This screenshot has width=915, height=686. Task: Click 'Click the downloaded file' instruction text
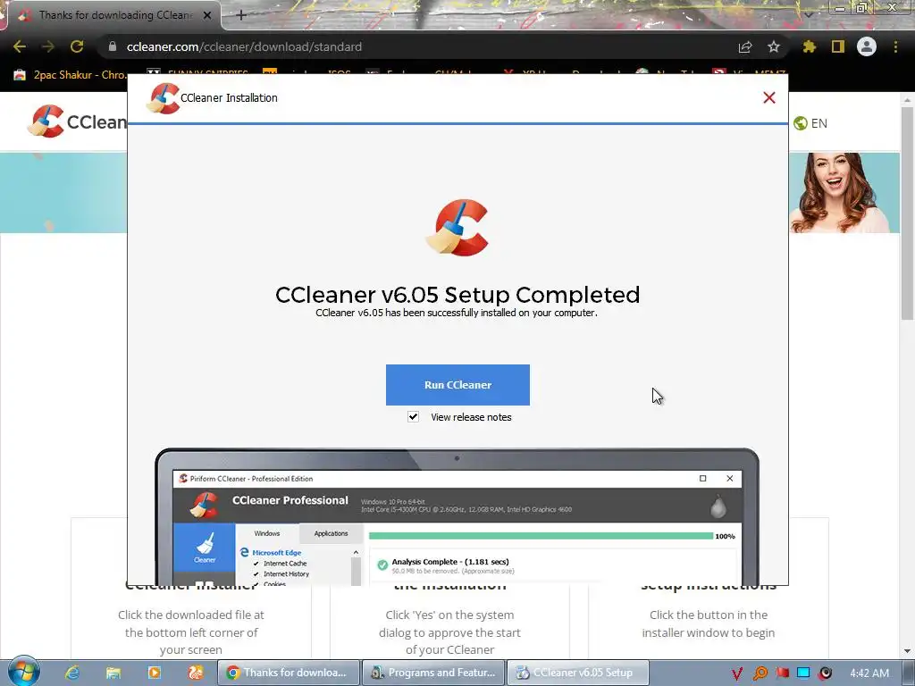191,632
